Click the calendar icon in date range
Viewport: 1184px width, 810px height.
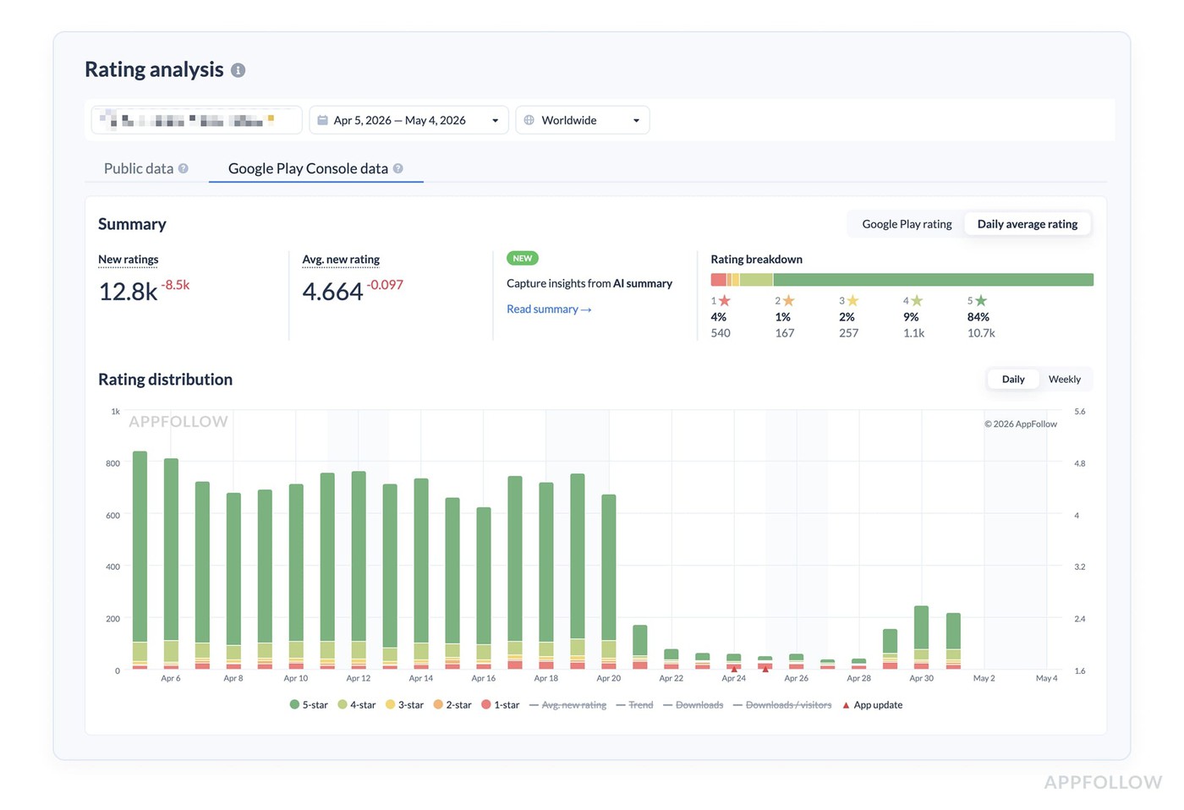point(322,120)
